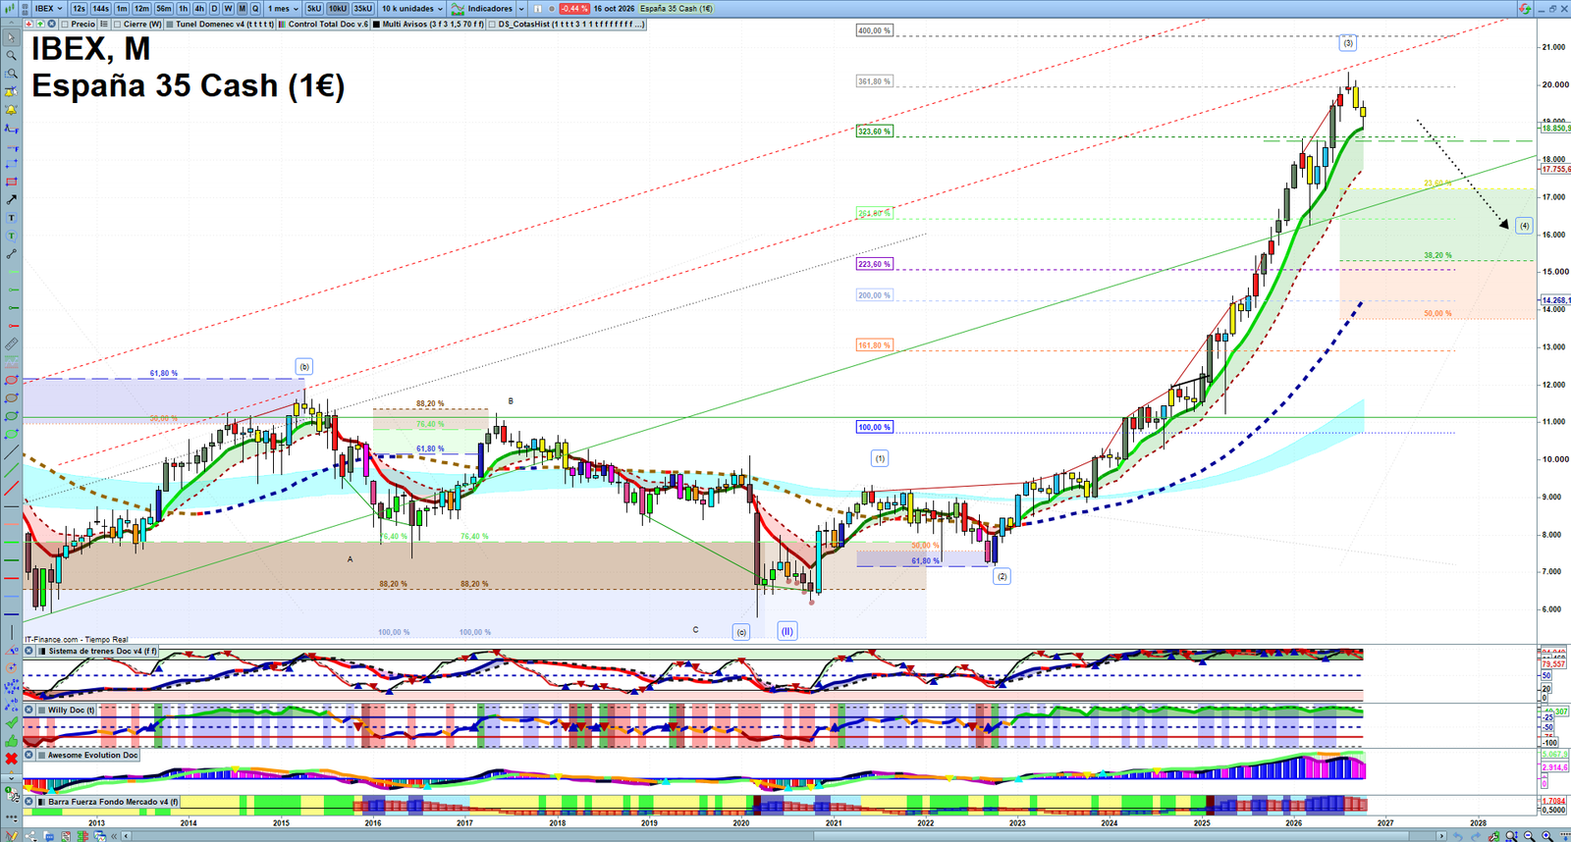
Task: Switch to the W weekly timeframe
Action: click(x=228, y=9)
